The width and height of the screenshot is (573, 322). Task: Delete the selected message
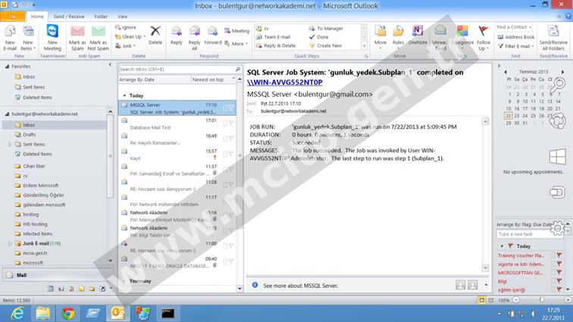[155, 36]
